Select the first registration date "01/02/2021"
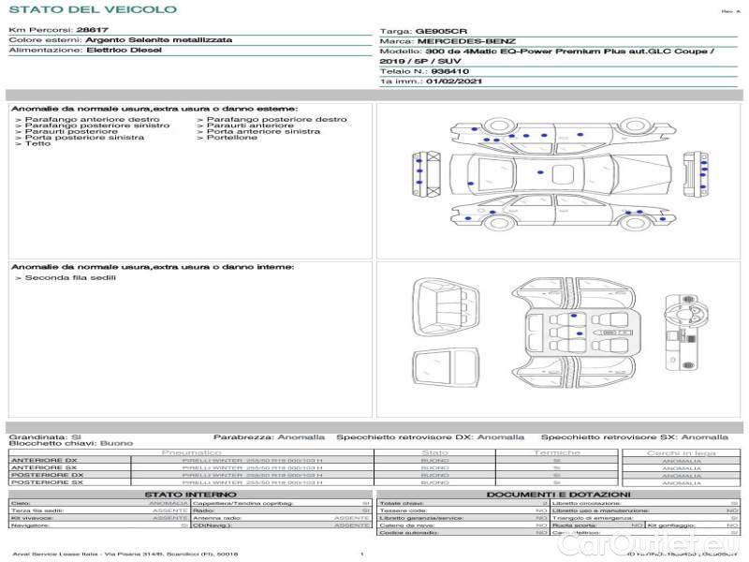 (x=454, y=81)
